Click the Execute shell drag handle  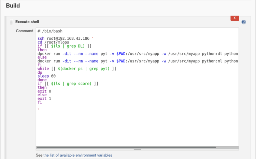[12, 22]
